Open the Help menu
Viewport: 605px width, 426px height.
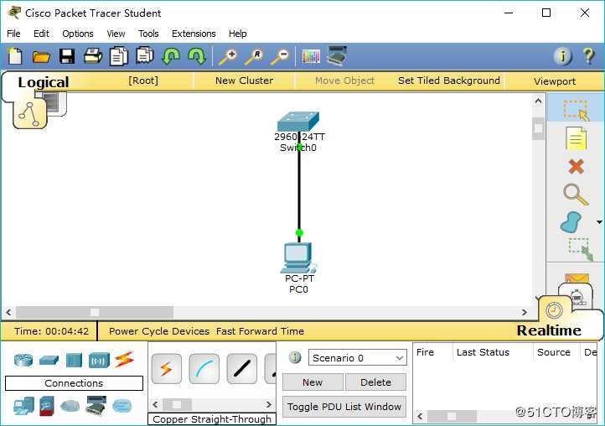click(238, 34)
